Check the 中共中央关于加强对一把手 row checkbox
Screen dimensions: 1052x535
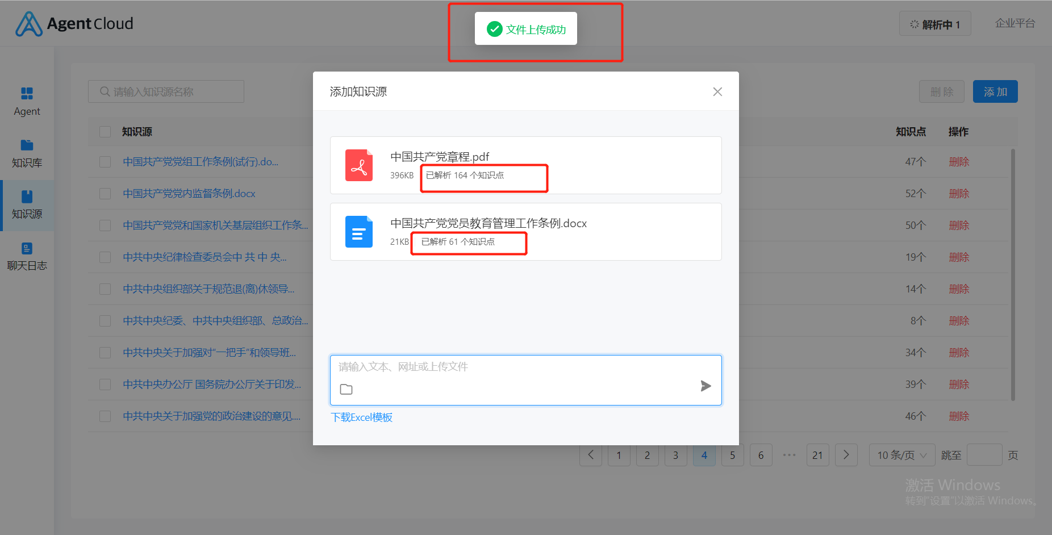(x=105, y=353)
